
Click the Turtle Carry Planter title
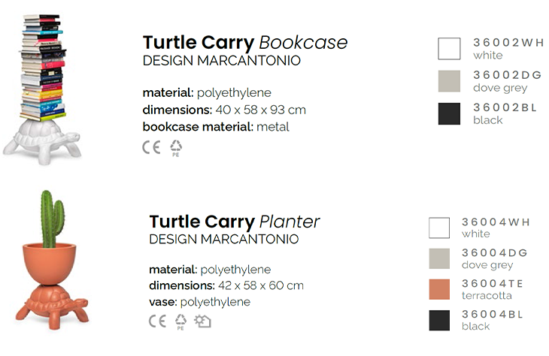click(x=234, y=222)
